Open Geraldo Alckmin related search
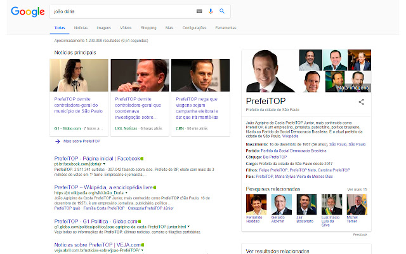 click(281, 209)
